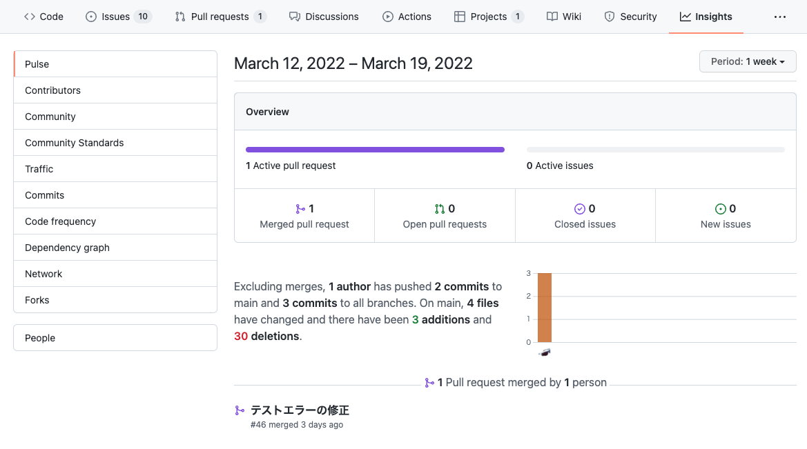Click the green open pull requests icon
Screen dimensions: 807x449
pos(440,208)
